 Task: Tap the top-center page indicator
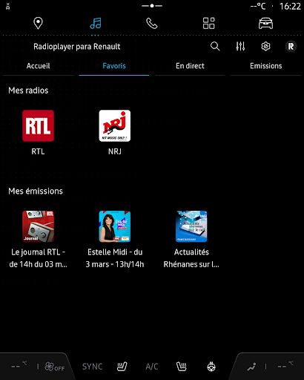152,6
